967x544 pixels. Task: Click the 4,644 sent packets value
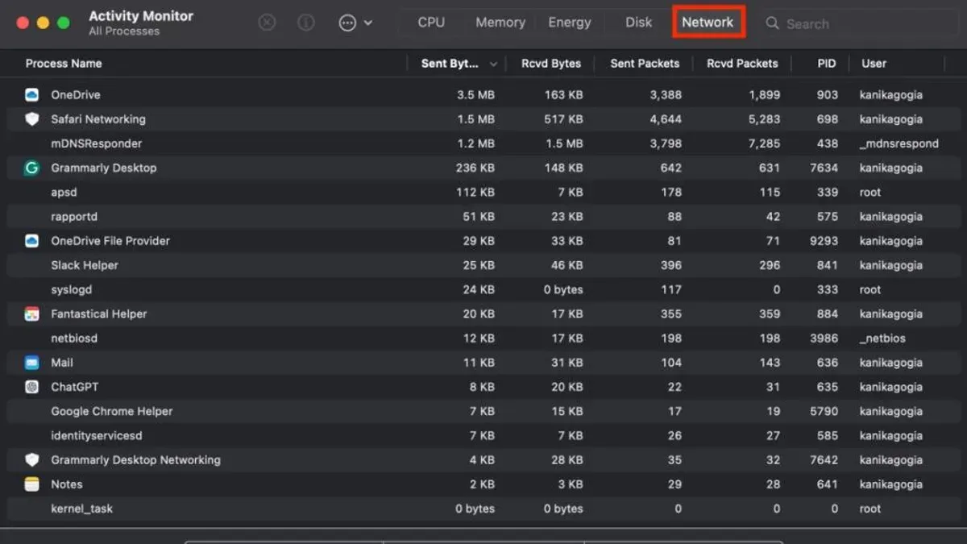point(666,119)
